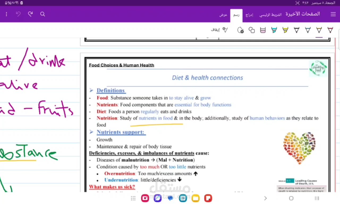
Task: Switch to the إدراج insert tab
Action: pos(249,15)
